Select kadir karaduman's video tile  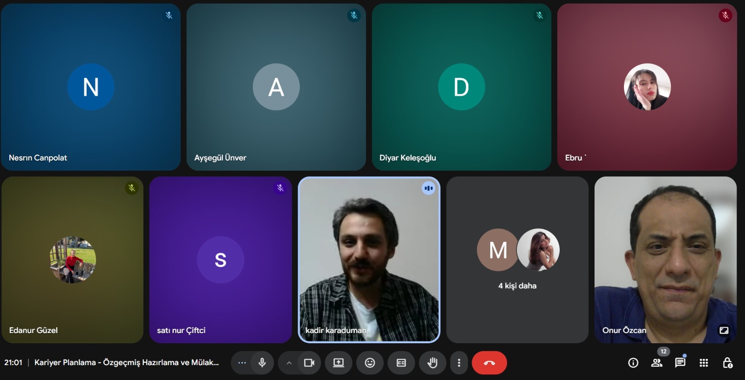point(369,260)
